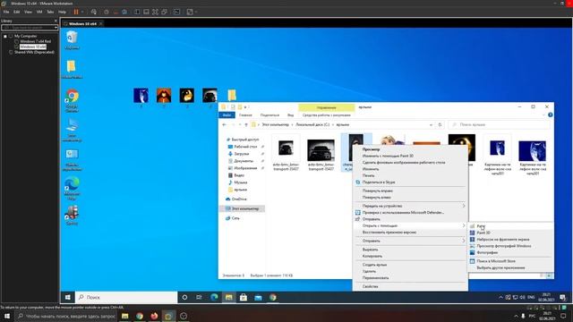
Task: Open This PC shortcut on the VM desktop
Action: click(x=72, y=130)
